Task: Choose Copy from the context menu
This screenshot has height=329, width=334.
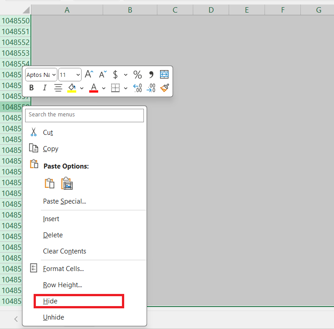Action: pyautogui.click(x=84, y=149)
